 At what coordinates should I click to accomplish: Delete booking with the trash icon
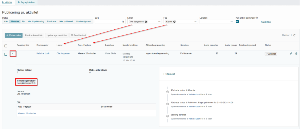pyautogui.click(x=296, y=54)
